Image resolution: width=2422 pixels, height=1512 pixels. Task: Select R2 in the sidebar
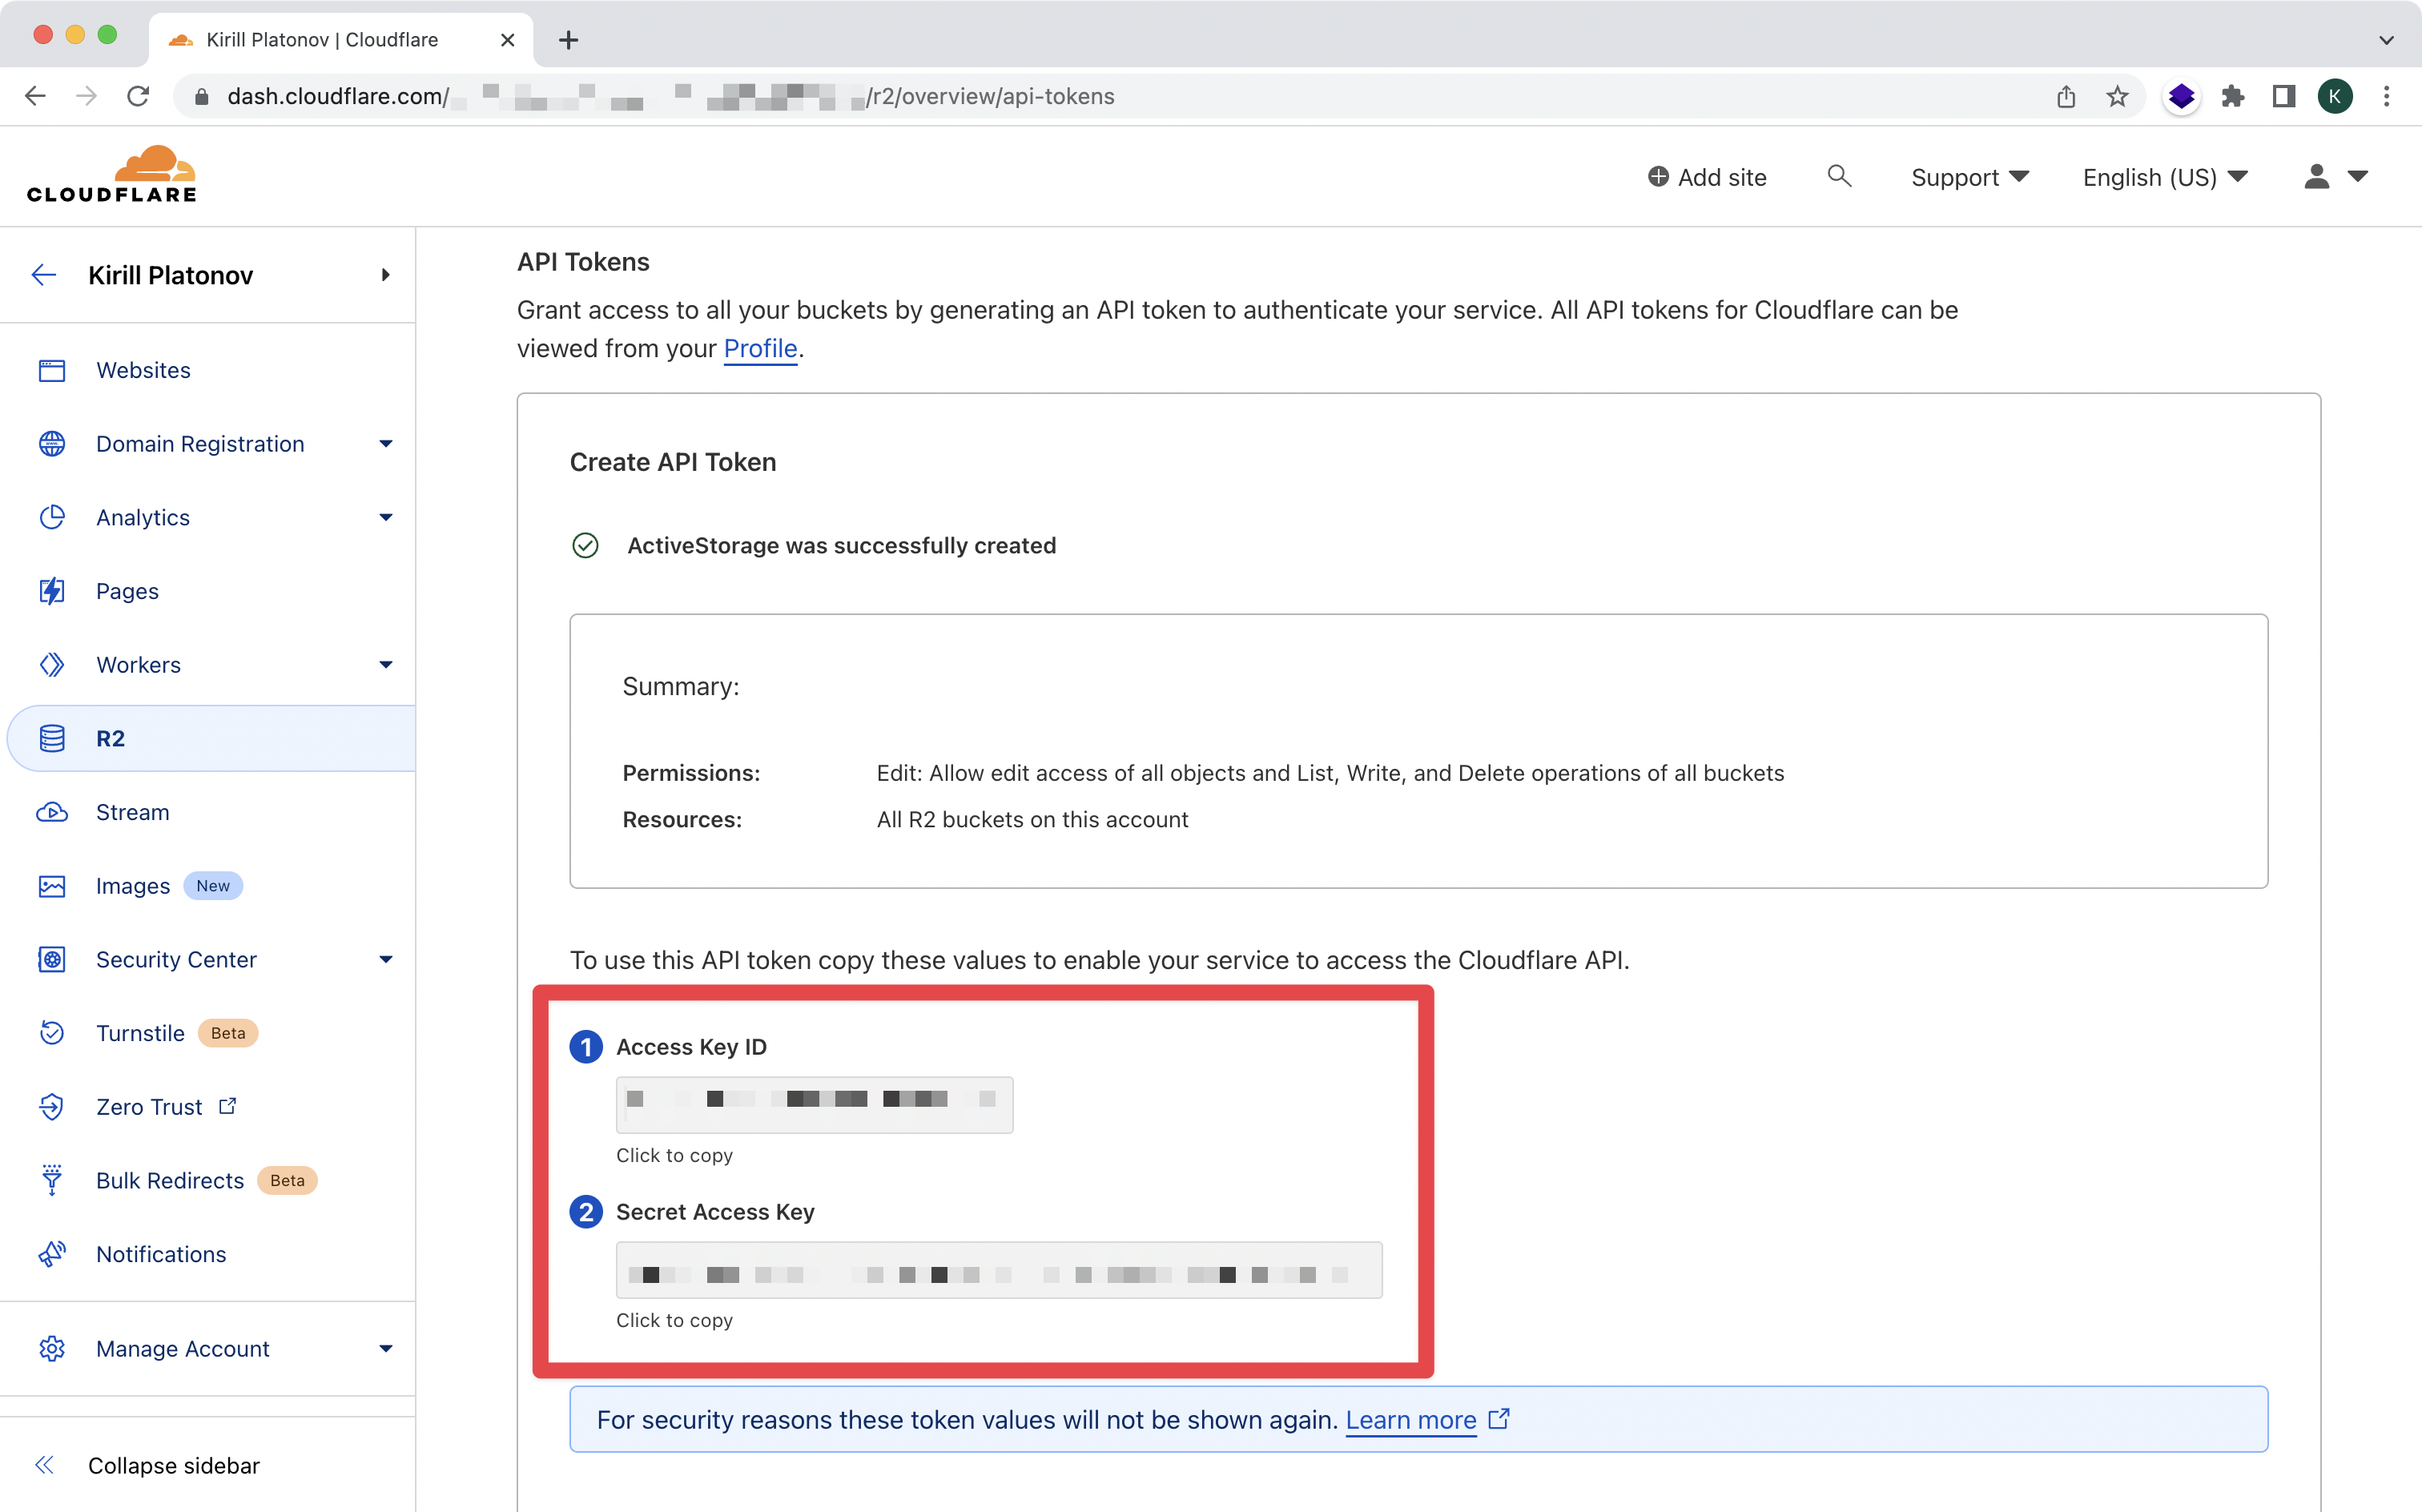(x=211, y=738)
